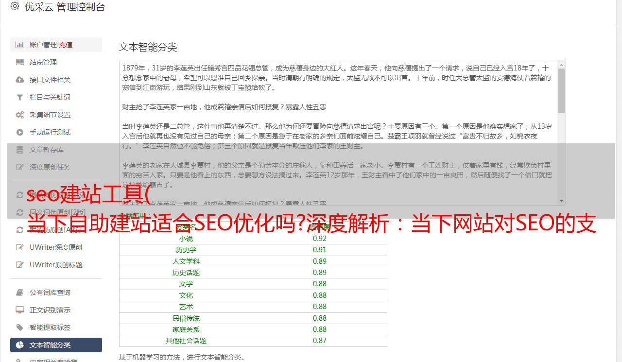Screen dimensions: 622x362
Task: Click the database icon for 文章暂存库
Action: tap(20, 150)
